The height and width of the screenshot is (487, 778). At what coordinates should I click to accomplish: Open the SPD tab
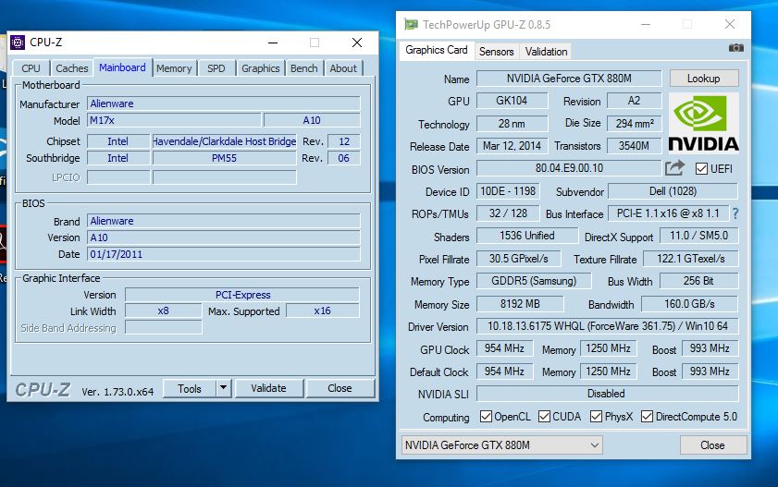pyautogui.click(x=216, y=68)
